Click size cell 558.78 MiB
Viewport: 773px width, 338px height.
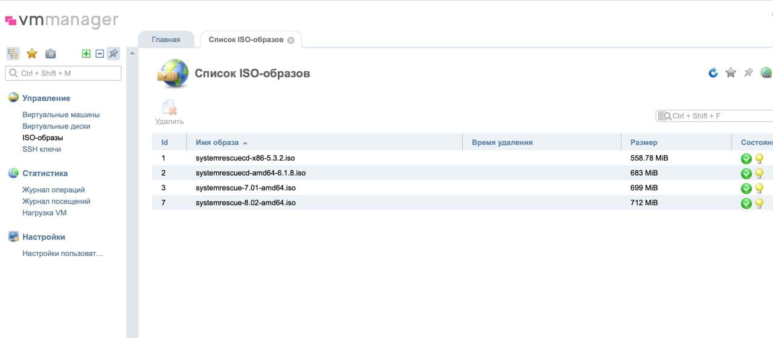649,158
